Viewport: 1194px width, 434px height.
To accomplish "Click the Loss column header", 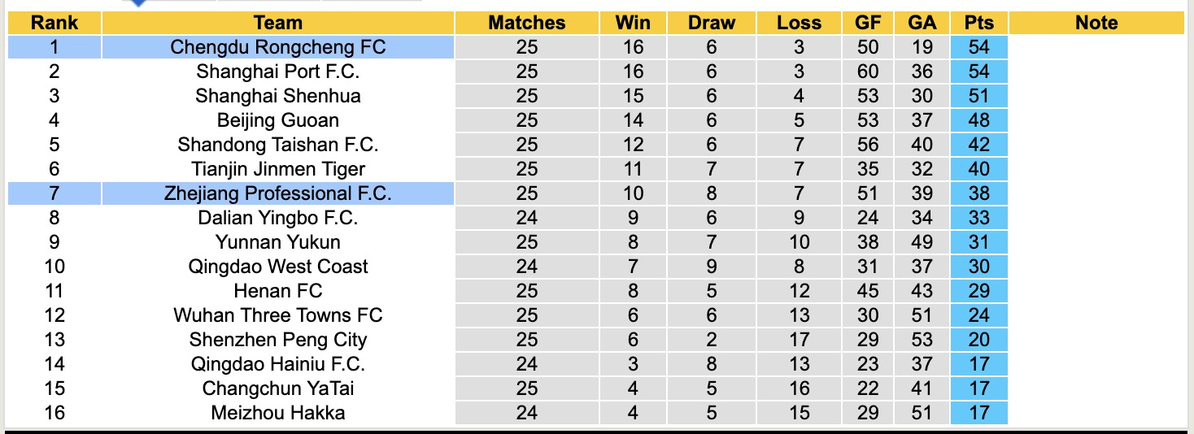I will tap(799, 23).
